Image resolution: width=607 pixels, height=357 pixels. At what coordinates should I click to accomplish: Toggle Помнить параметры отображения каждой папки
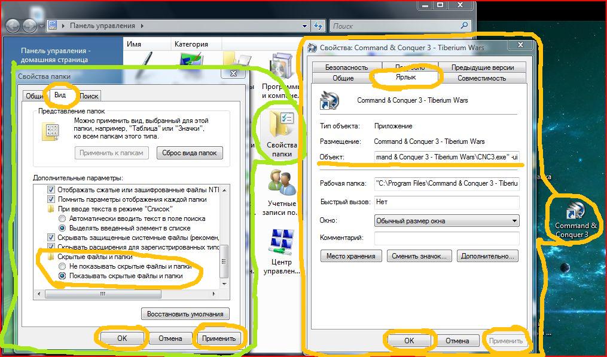pyautogui.click(x=51, y=199)
